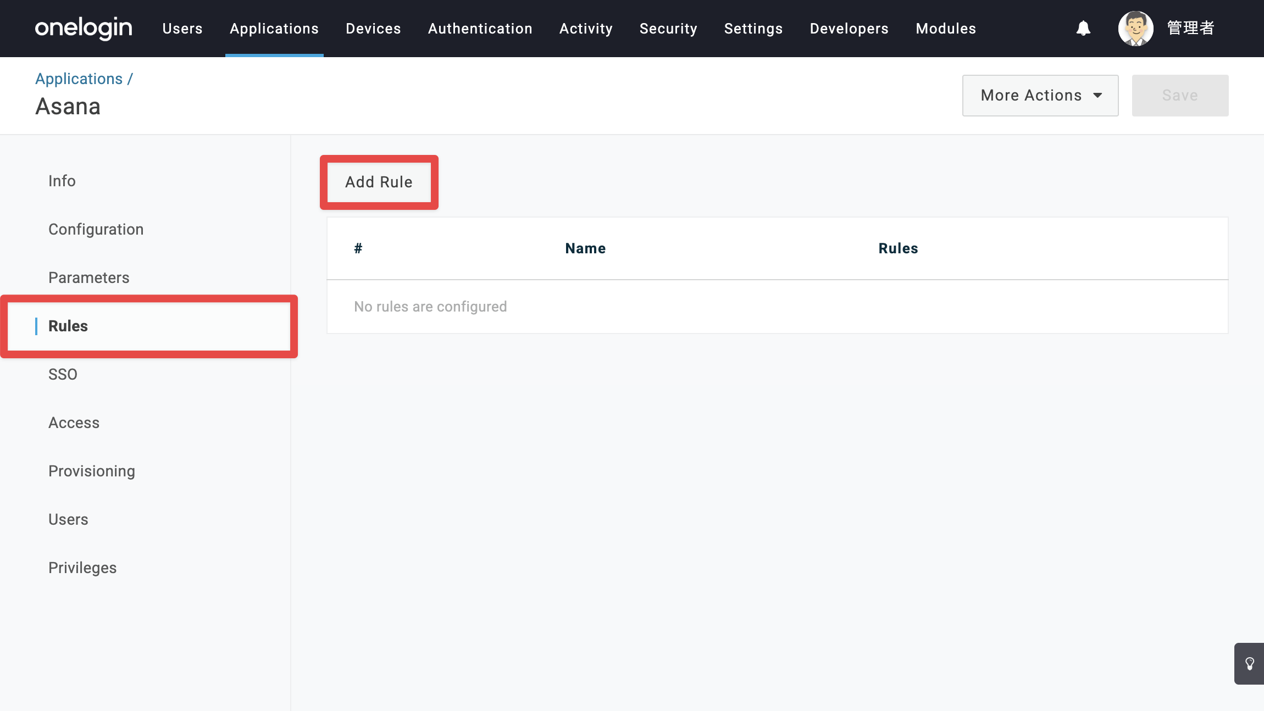Viewport: 1264px width, 711px height.
Task: Open the Applications menu
Action: 274,29
